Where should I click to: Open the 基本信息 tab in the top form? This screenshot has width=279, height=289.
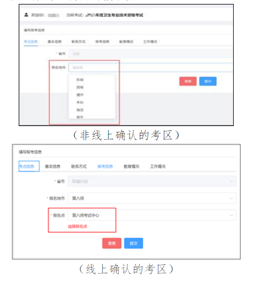pos(55,42)
